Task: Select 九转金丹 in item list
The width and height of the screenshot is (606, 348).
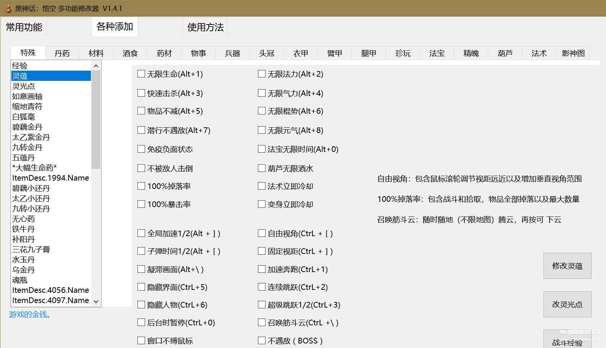Action: (27, 147)
